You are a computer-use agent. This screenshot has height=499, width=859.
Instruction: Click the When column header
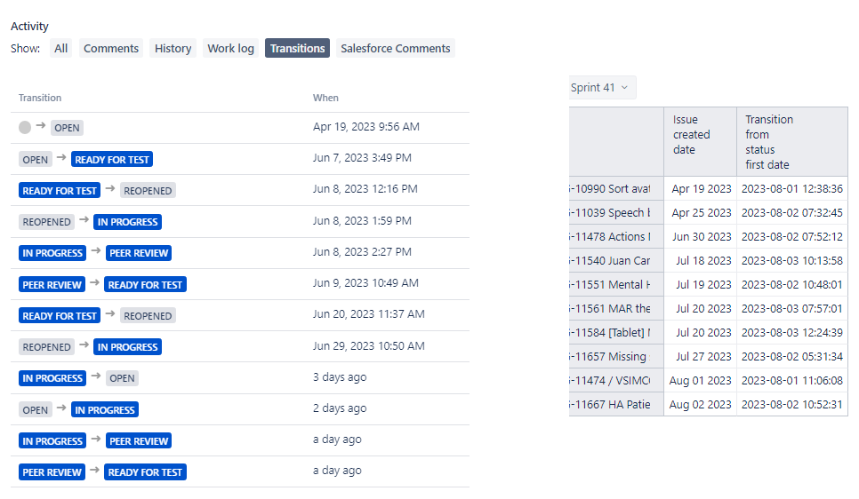pyautogui.click(x=325, y=98)
